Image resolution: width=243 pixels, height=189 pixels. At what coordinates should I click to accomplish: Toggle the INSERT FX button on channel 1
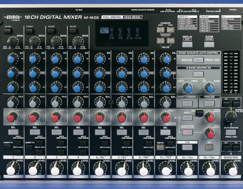(8, 147)
